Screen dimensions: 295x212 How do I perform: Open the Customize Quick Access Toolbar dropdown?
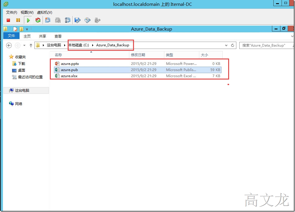point(27,29)
